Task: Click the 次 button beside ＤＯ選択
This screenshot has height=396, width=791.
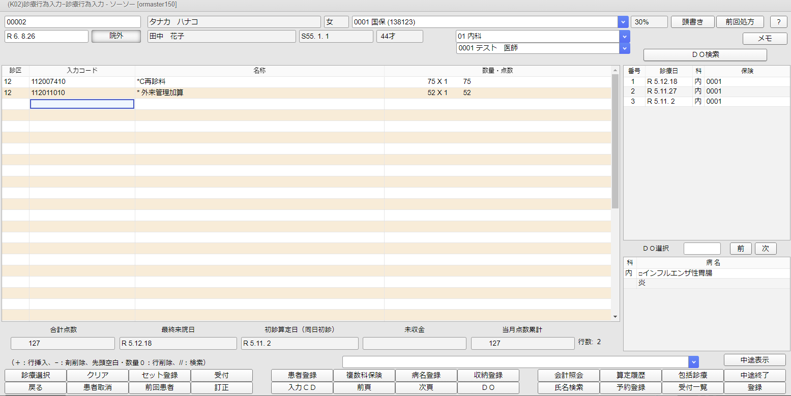Action: point(765,249)
